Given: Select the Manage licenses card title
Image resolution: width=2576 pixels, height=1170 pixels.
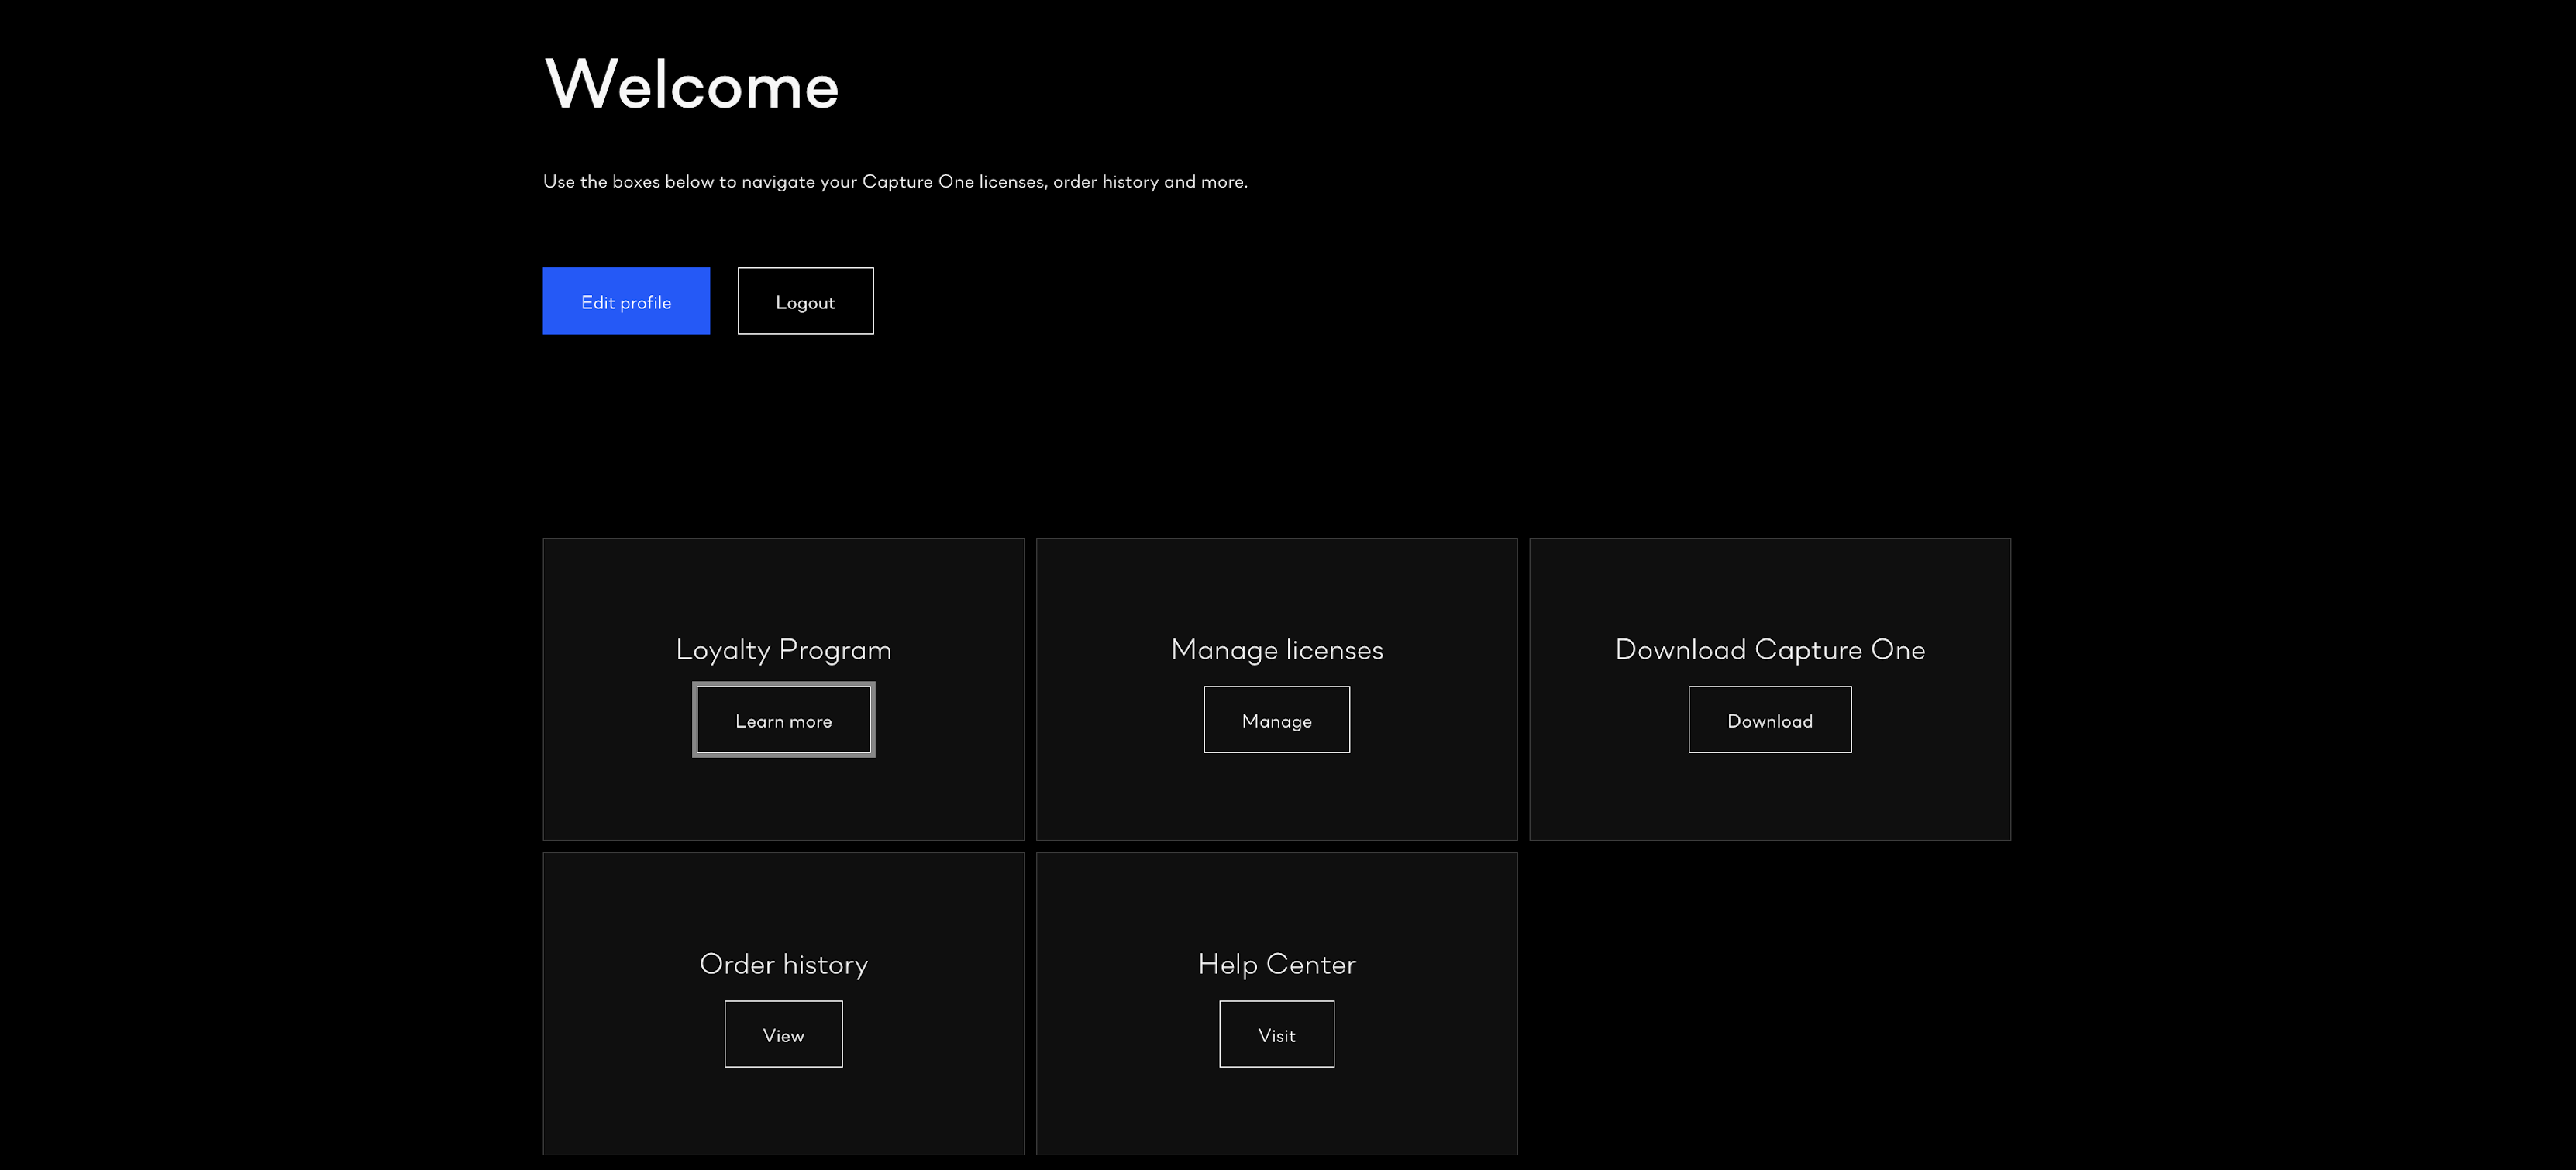Looking at the screenshot, I should pos(1276,650).
